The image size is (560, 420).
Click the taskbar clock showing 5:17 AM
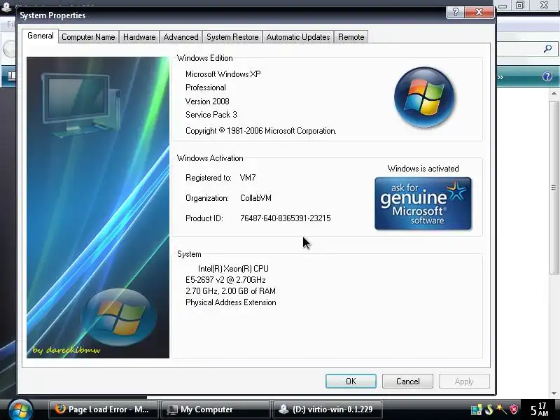(x=539, y=409)
